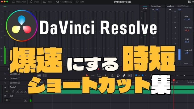Open the Flag color dropdown arrow
Viewport: 194px width, 109px height.
(139, 76)
